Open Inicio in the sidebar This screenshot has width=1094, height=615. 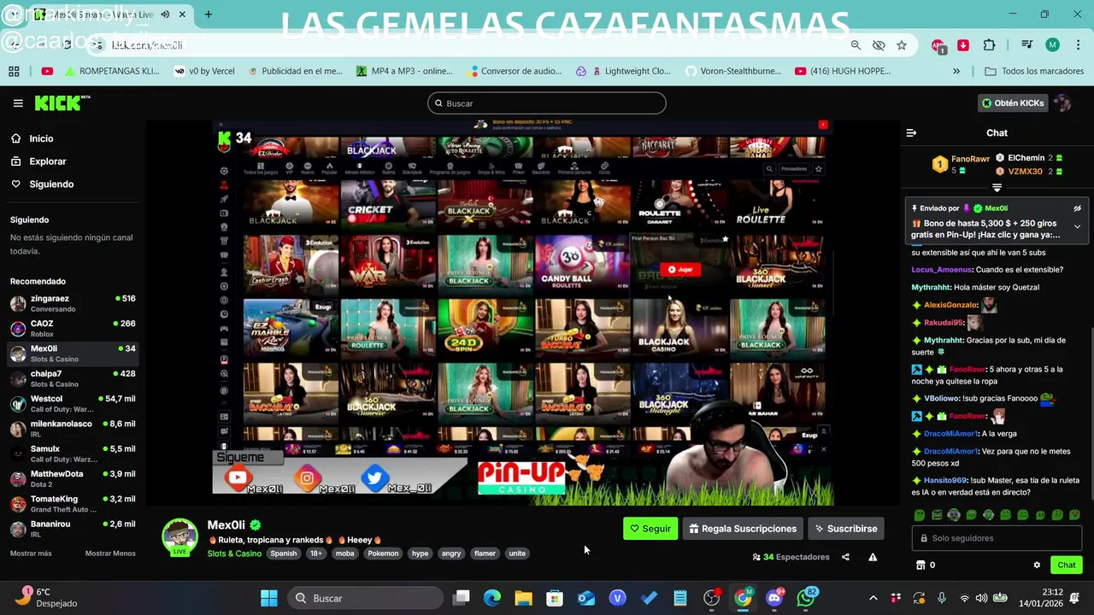click(41, 138)
